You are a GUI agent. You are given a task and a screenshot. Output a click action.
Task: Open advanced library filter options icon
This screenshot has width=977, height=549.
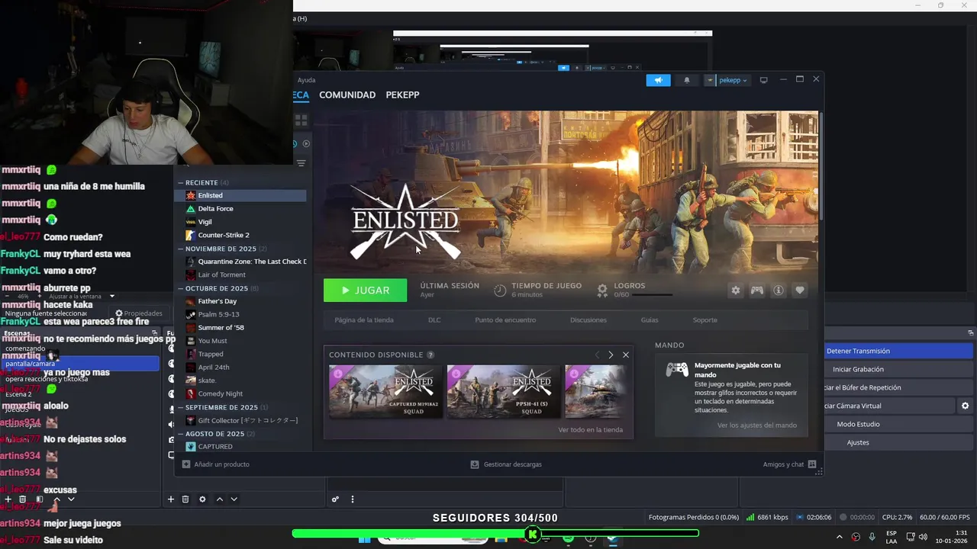(301, 163)
